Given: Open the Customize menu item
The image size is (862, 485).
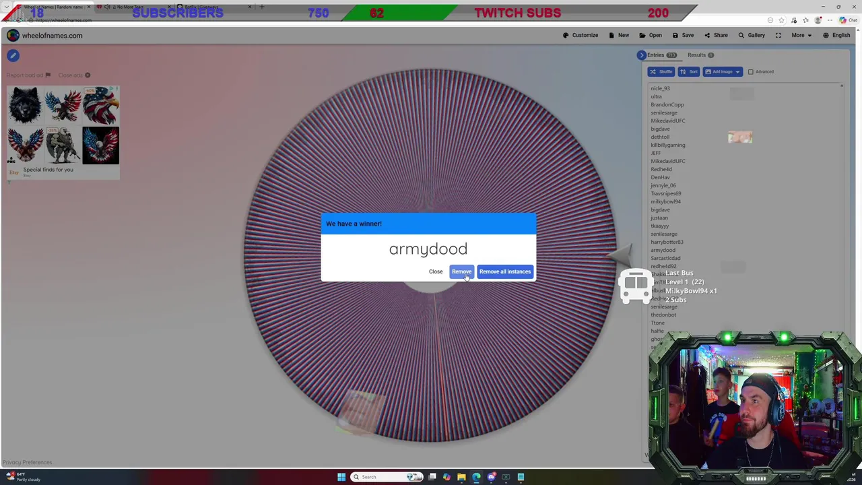Looking at the screenshot, I should 581,35.
